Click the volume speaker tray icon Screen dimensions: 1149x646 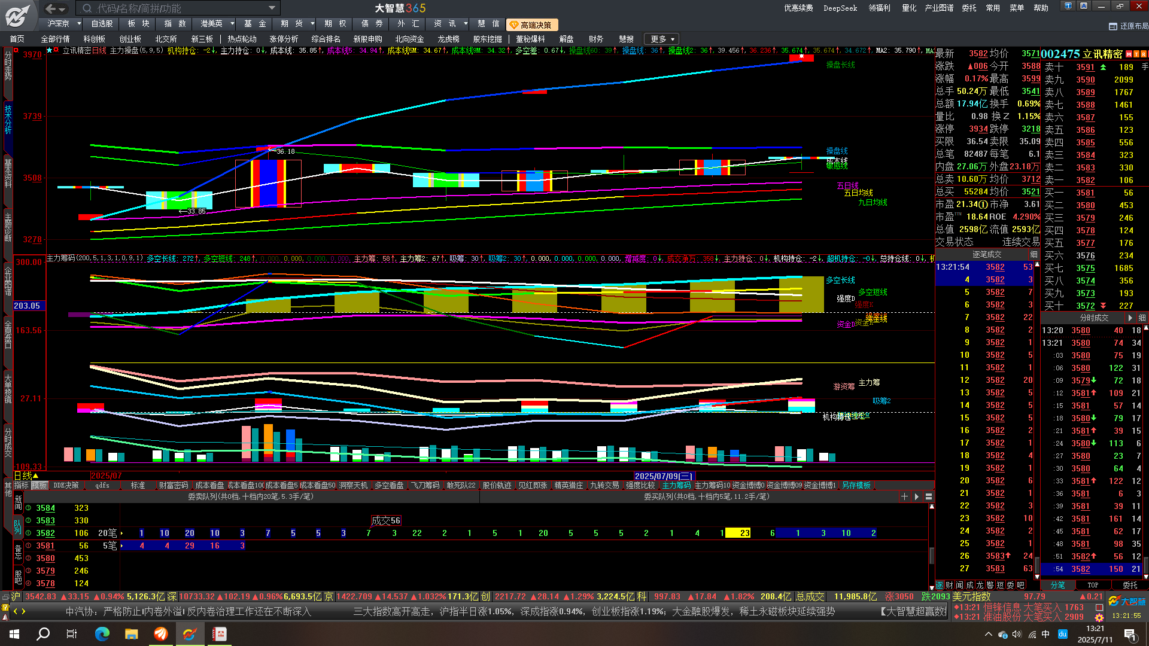(x=1017, y=634)
